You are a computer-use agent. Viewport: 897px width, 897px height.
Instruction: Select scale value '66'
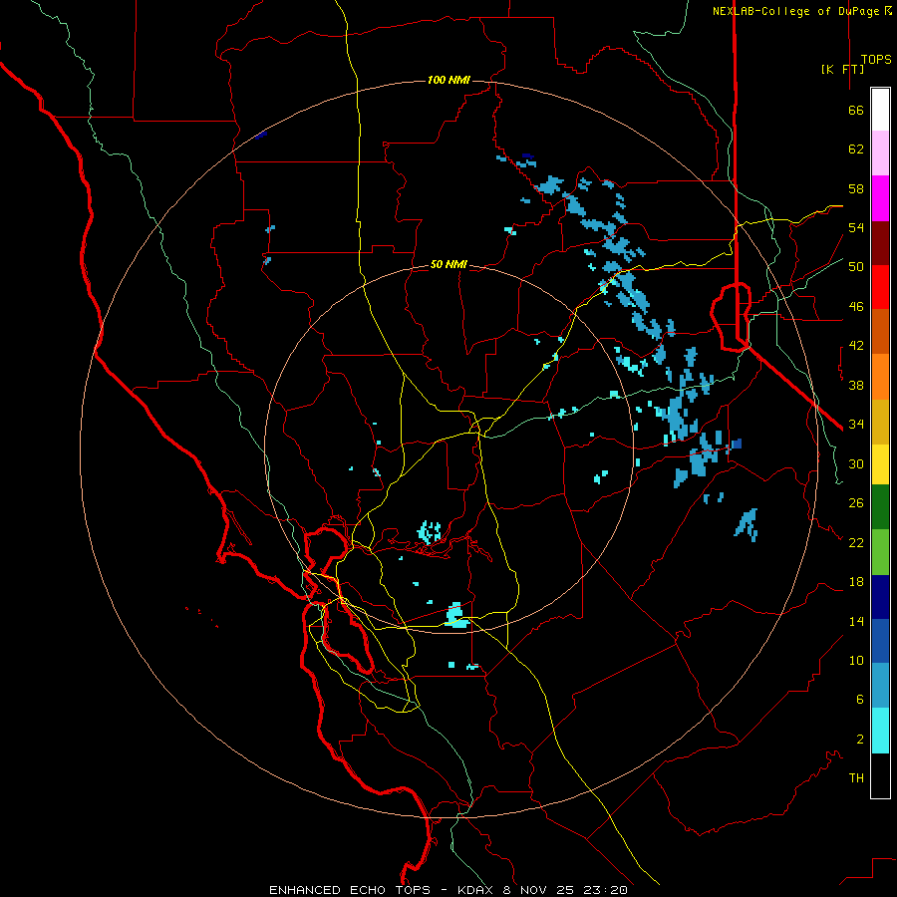856,110
